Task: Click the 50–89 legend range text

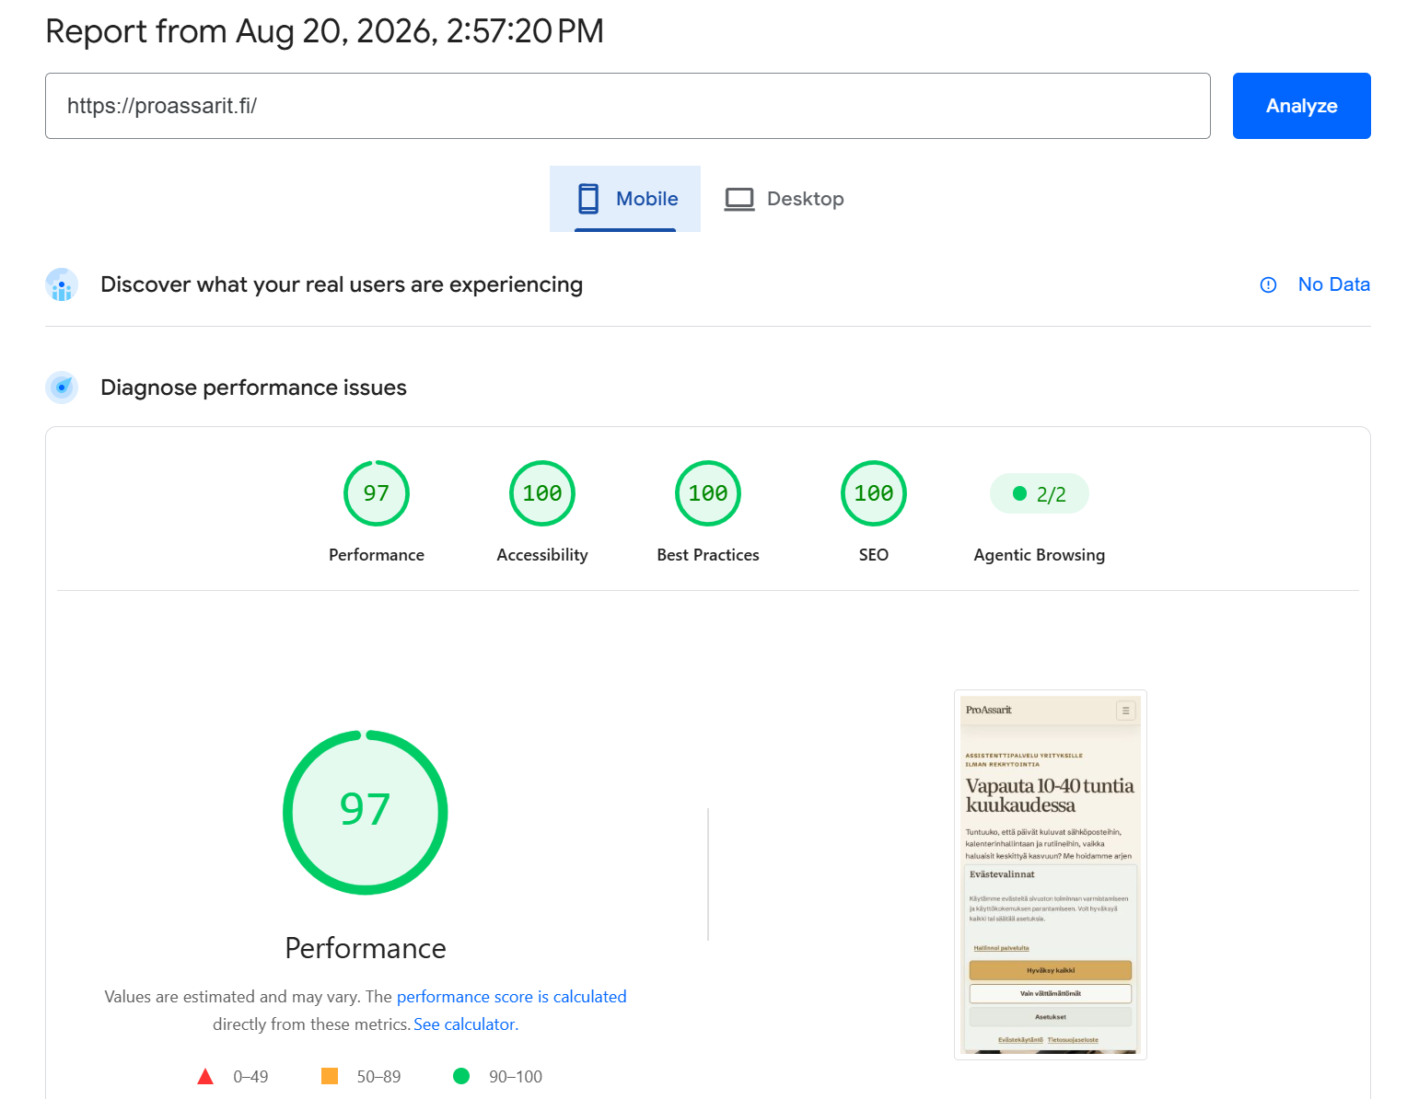Action: (378, 1077)
